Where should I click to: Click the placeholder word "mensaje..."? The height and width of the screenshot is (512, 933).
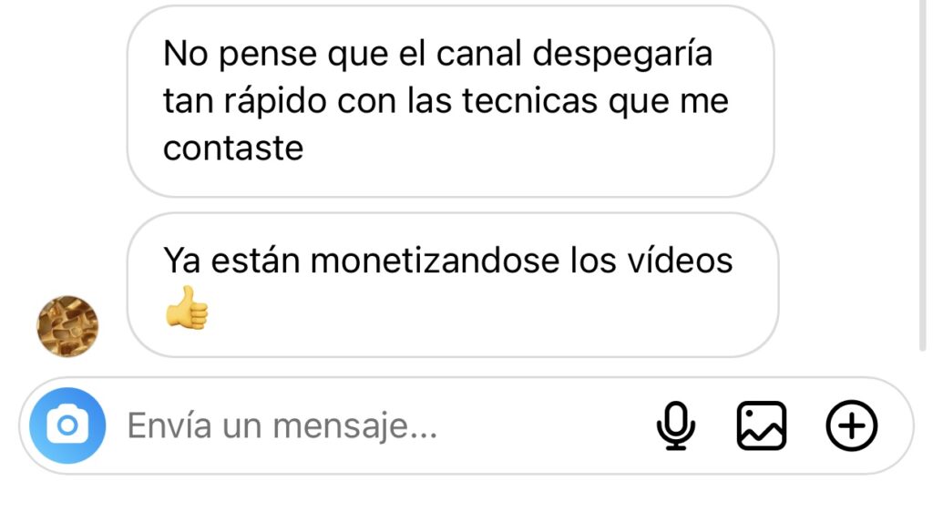[x=355, y=426]
